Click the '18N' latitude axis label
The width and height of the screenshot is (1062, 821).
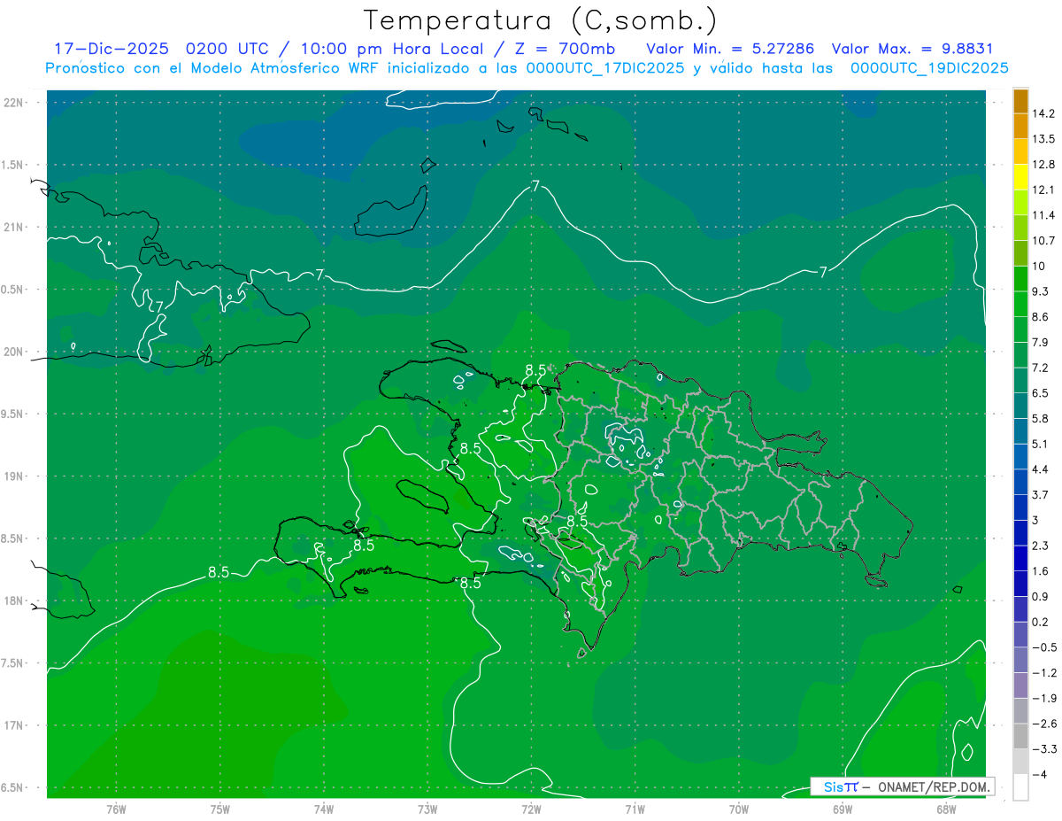click(x=14, y=601)
